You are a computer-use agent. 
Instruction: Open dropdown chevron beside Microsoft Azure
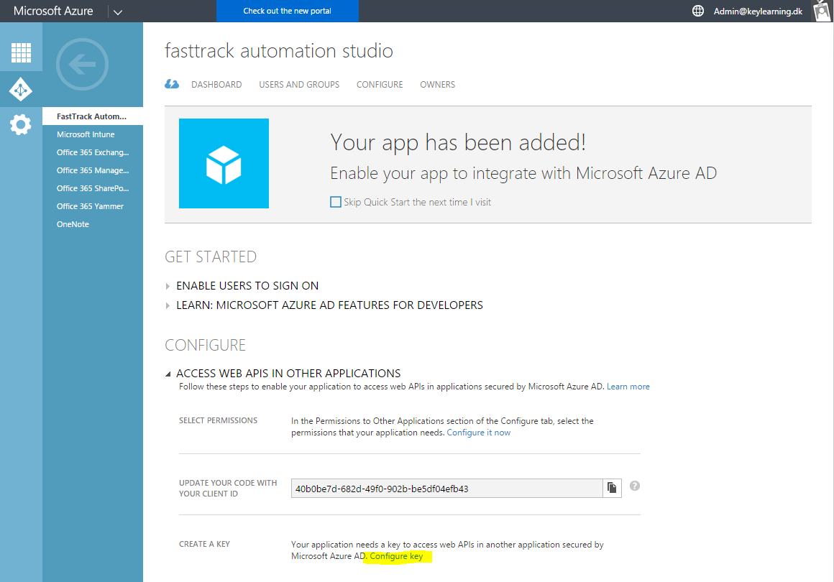(118, 11)
